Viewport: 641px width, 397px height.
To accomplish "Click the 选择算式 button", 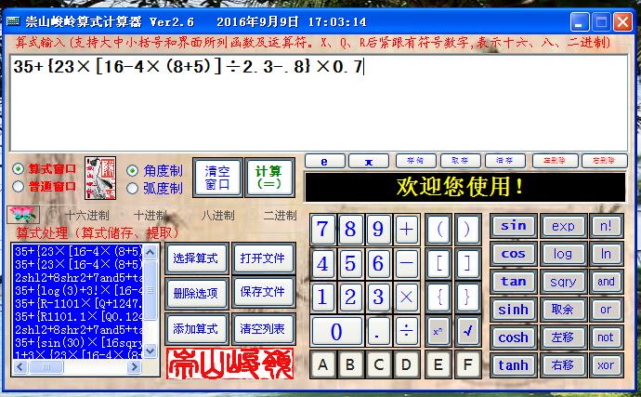I will 196,258.
